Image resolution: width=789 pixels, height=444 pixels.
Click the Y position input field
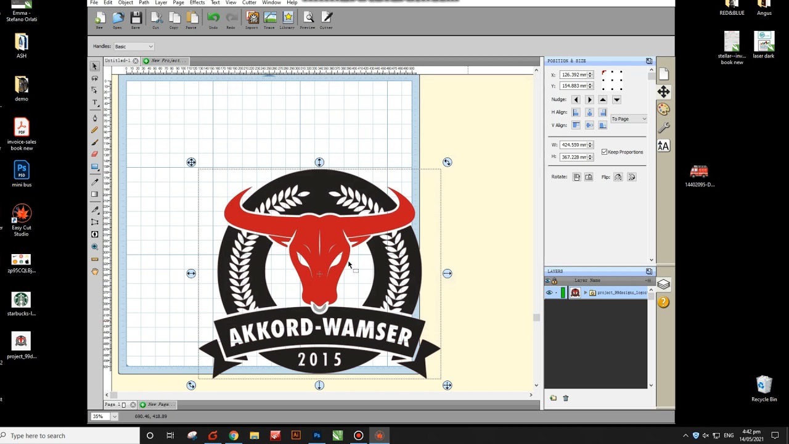click(573, 86)
